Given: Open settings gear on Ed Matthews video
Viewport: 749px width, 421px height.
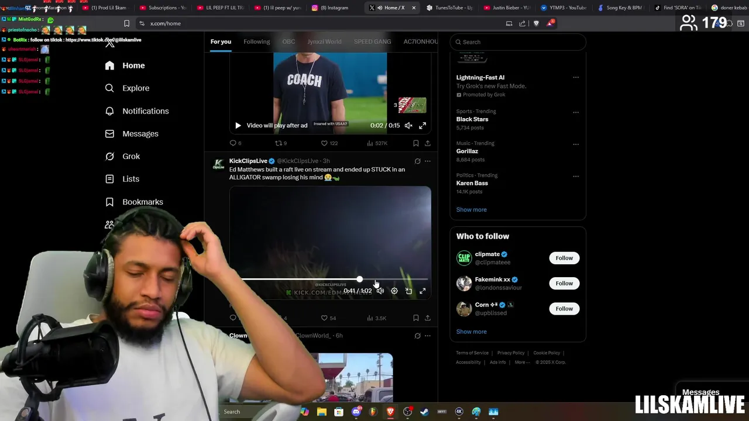Looking at the screenshot, I should (394, 291).
